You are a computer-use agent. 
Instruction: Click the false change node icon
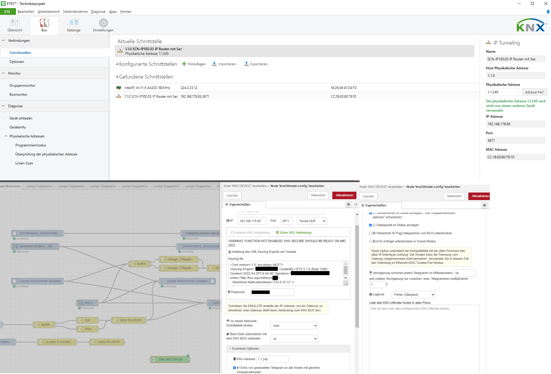79,329
